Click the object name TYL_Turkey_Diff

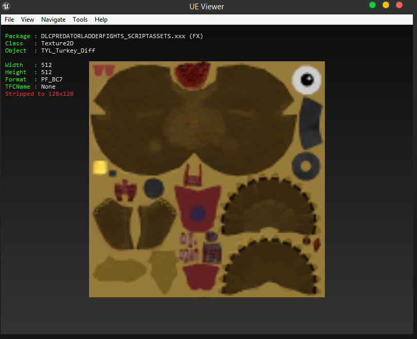pyautogui.click(x=68, y=50)
